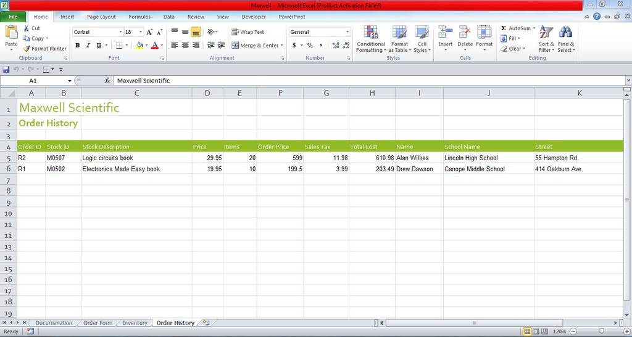This screenshot has width=632, height=337.
Task: Click the Orientation text angle icon
Action: coord(211,32)
